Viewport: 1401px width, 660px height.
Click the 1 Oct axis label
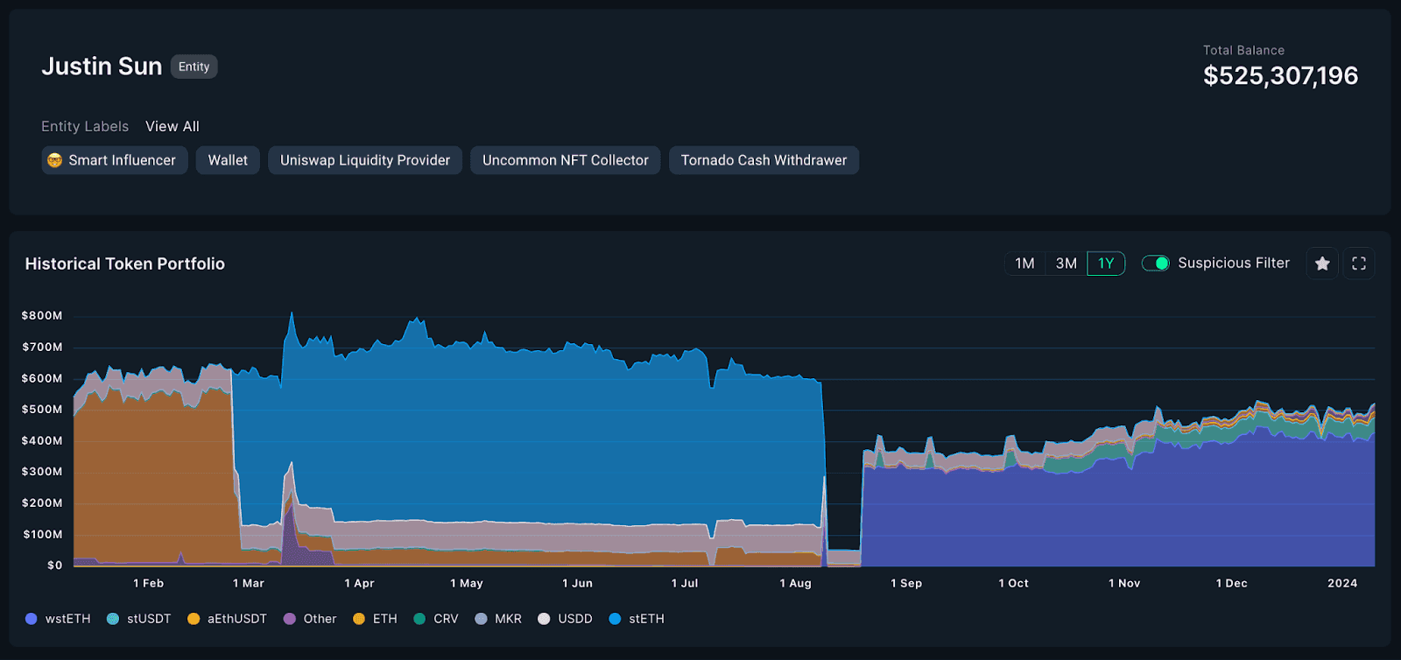tap(1014, 583)
